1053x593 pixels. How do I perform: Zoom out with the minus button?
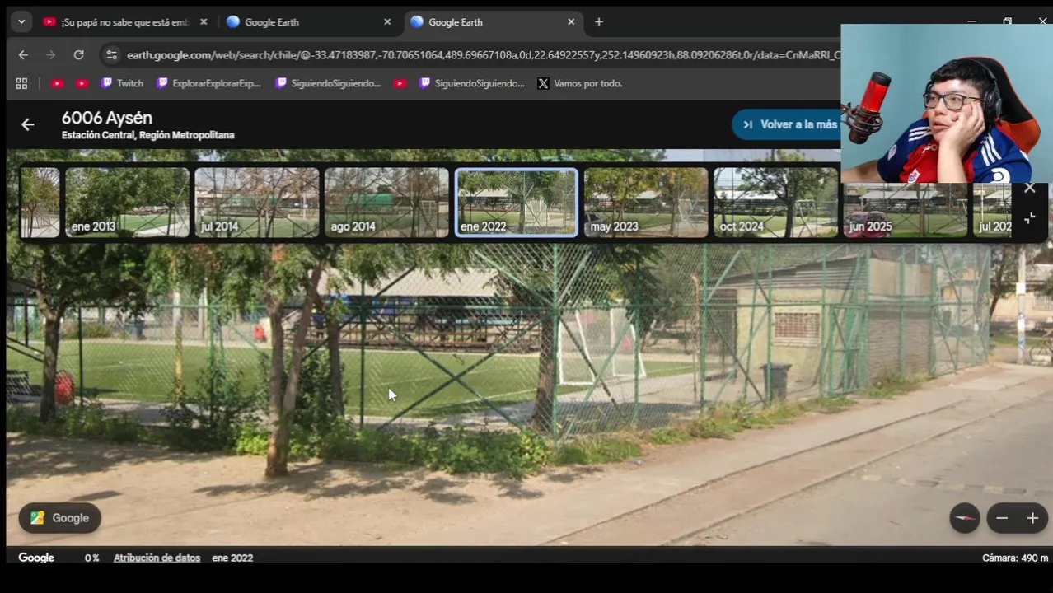[1002, 518]
